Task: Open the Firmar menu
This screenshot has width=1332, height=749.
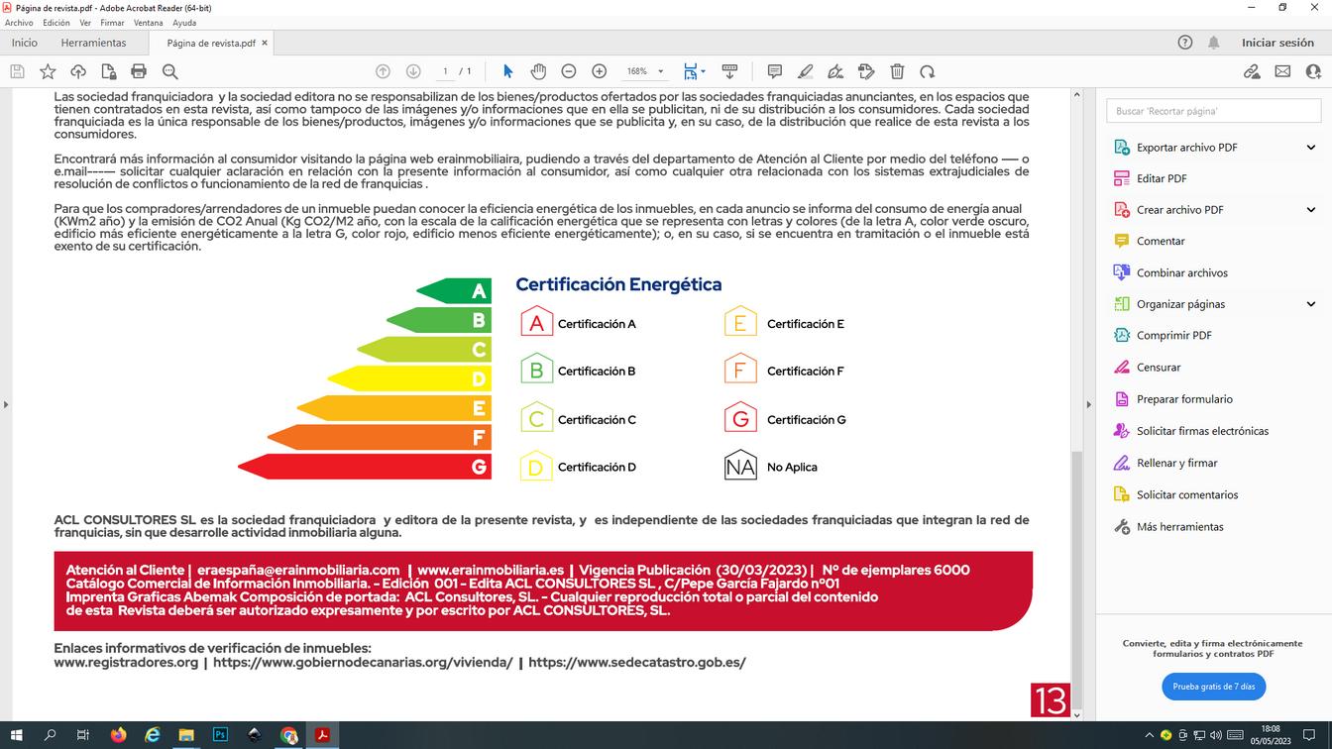Action: [x=112, y=23]
